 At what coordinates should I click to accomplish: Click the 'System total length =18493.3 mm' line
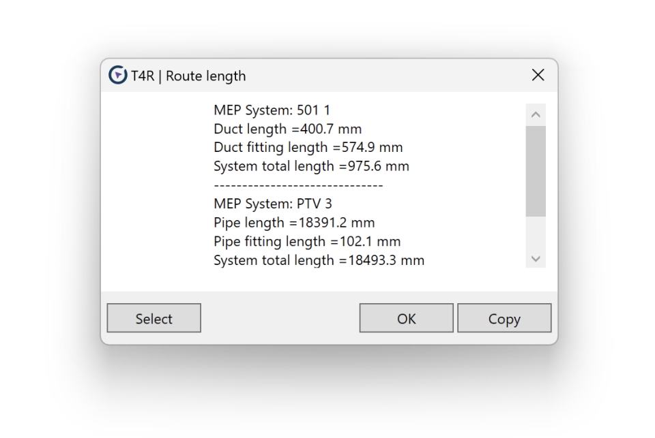319,260
